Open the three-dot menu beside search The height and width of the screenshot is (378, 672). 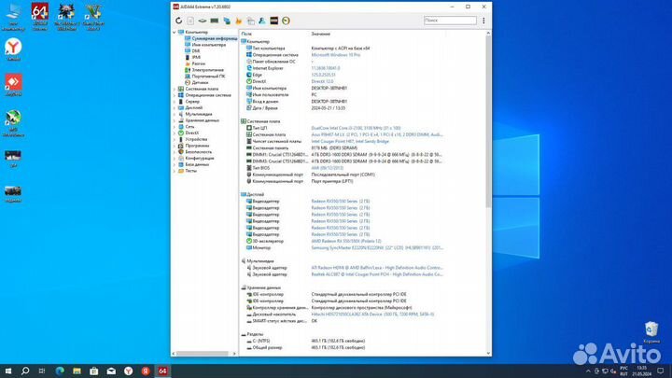point(483,21)
